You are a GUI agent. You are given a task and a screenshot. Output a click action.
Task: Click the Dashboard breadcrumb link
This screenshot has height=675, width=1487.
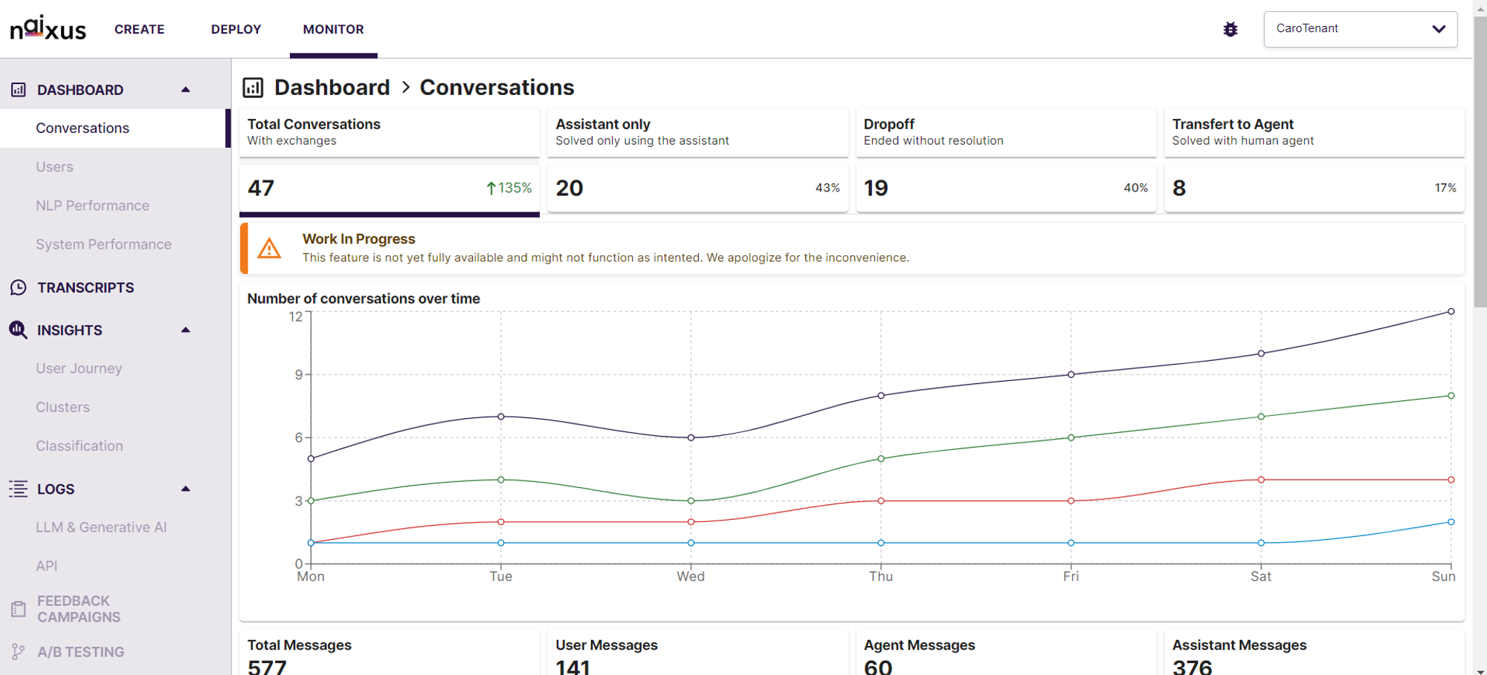coord(332,88)
